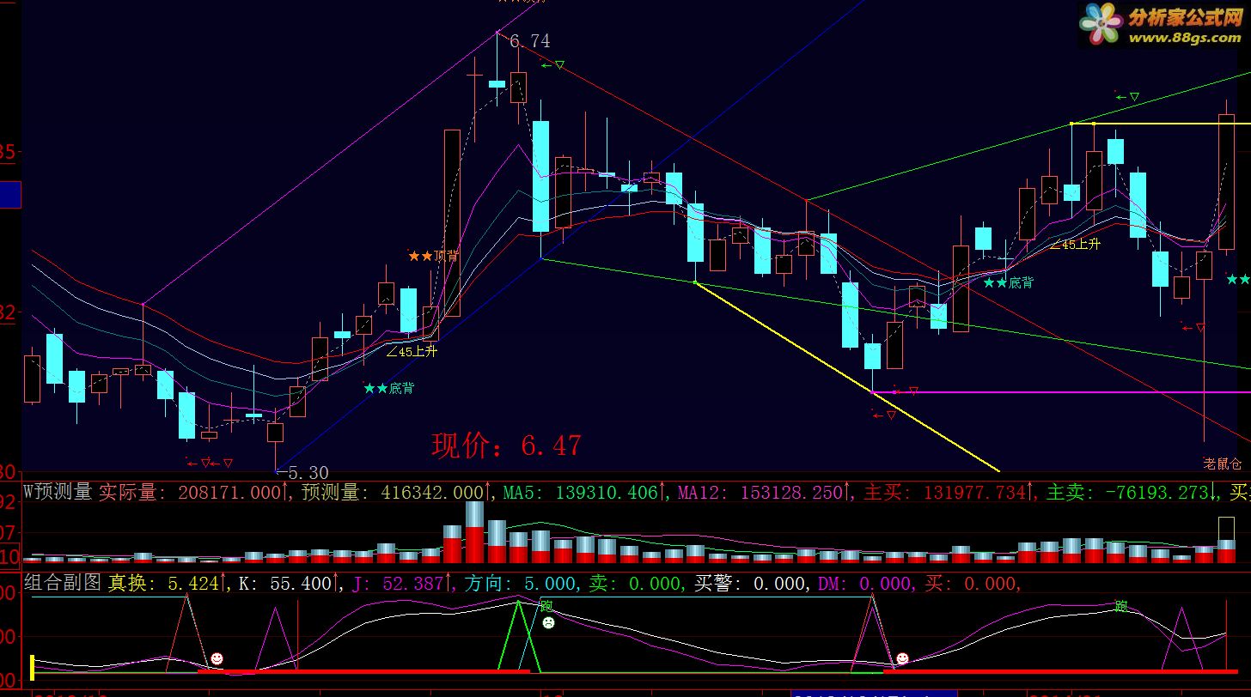Click the green 跑 signal near the right J-line peak
The height and width of the screenshot is (697, 1251).
coord(1121,606)
